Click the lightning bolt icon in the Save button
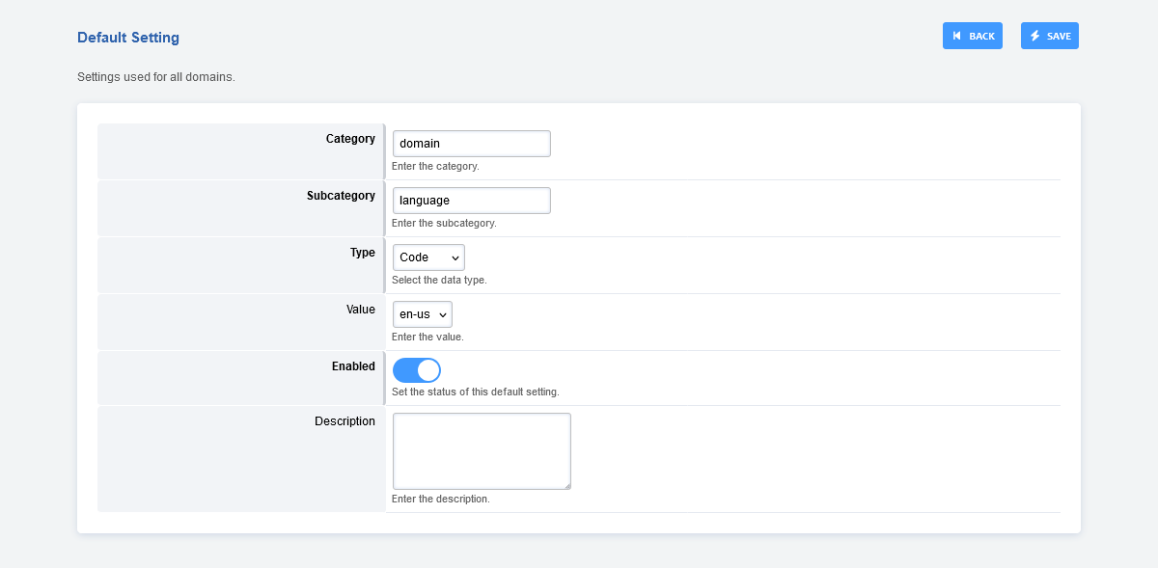This screenshot has height=568, width=1158. [x=1035, y=36]
